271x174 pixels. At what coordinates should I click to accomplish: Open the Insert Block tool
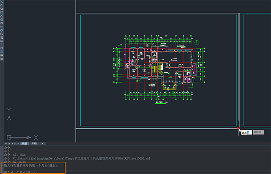(2, 38)
